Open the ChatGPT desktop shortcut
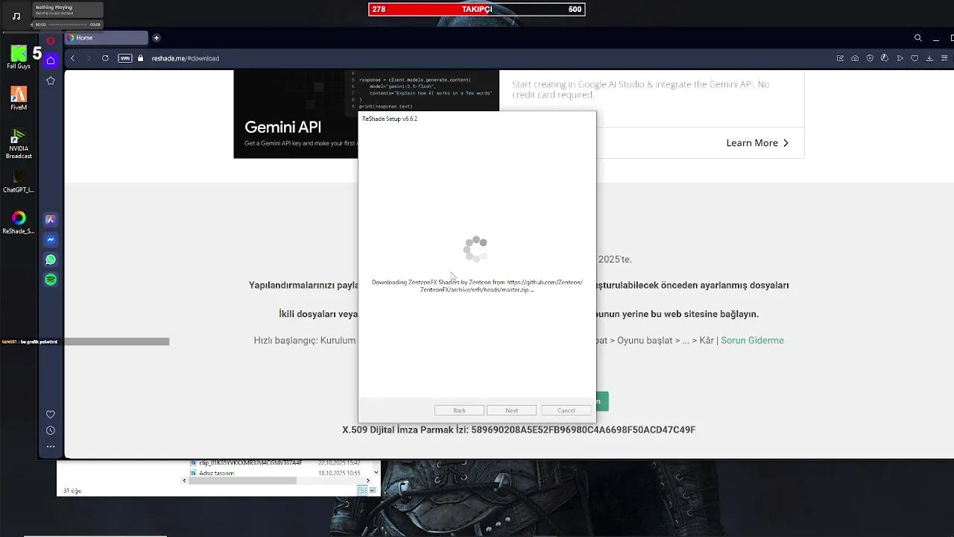954x537 pixels. 19,181
